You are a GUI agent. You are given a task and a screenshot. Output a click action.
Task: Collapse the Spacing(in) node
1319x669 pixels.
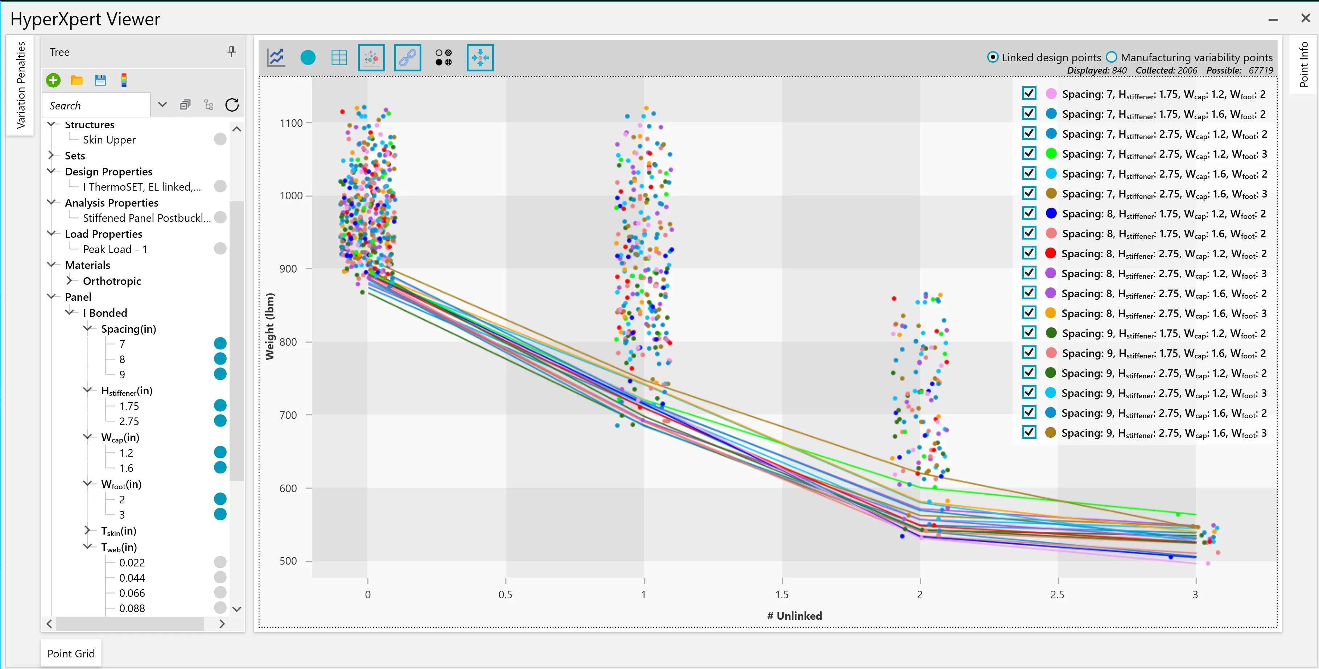click(87, 328)
